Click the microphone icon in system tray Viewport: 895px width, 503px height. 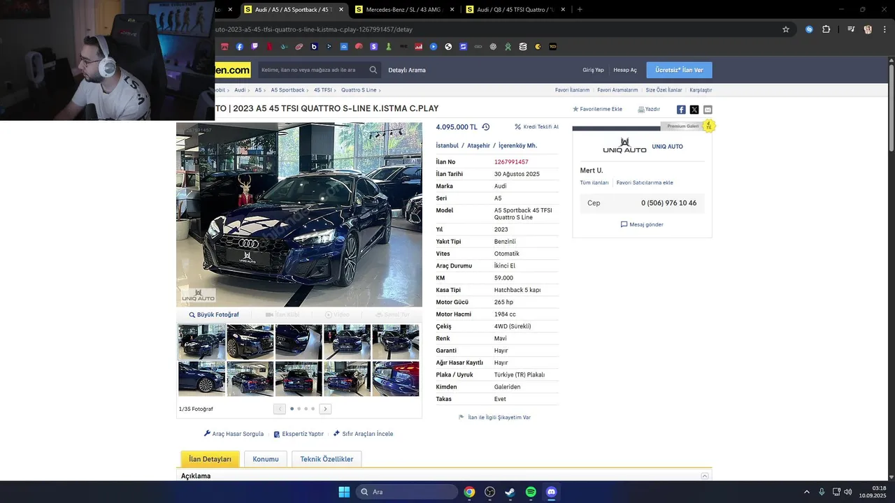pos(822,492)
